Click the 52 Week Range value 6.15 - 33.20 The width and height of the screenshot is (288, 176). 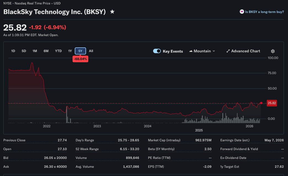129,149
